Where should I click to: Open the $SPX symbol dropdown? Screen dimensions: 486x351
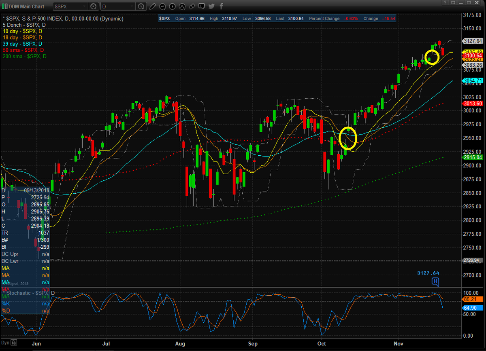(x=70, y=6)
